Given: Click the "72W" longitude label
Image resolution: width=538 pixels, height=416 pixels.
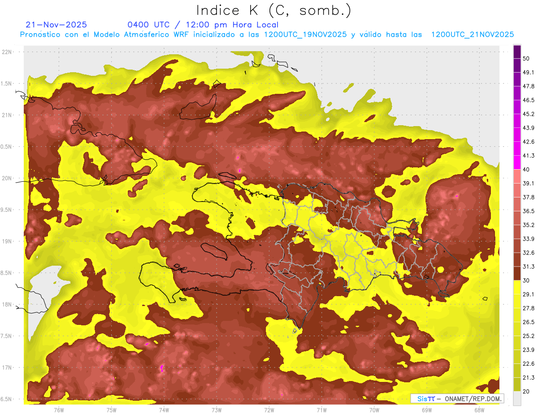Looking at the screenshot, I should pyautogui.click(x=269, y=410).
